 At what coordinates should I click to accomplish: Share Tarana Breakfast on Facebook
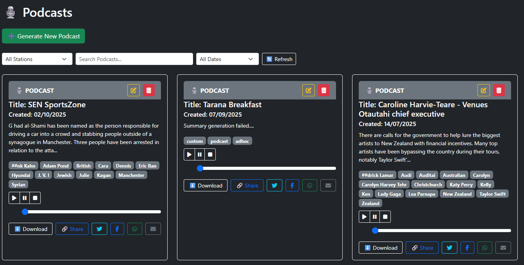(x=292, y=186)
